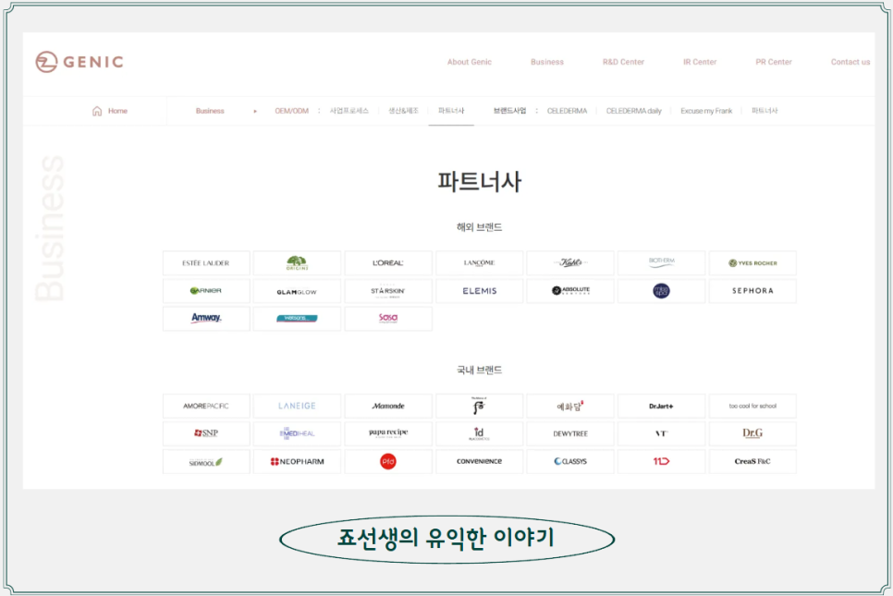This screenshot has height=596, width=893.
Task: Click the Origins tree logo
Action: click(x=297, y=263)
